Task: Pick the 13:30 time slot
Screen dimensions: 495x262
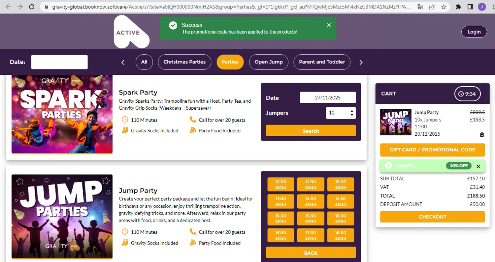Action: [280, 201]
